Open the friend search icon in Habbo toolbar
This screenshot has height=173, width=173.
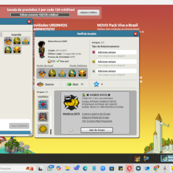pos(146,159)
